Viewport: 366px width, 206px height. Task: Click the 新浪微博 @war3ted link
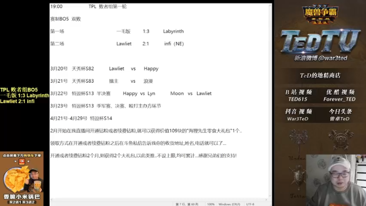(321, 58)
